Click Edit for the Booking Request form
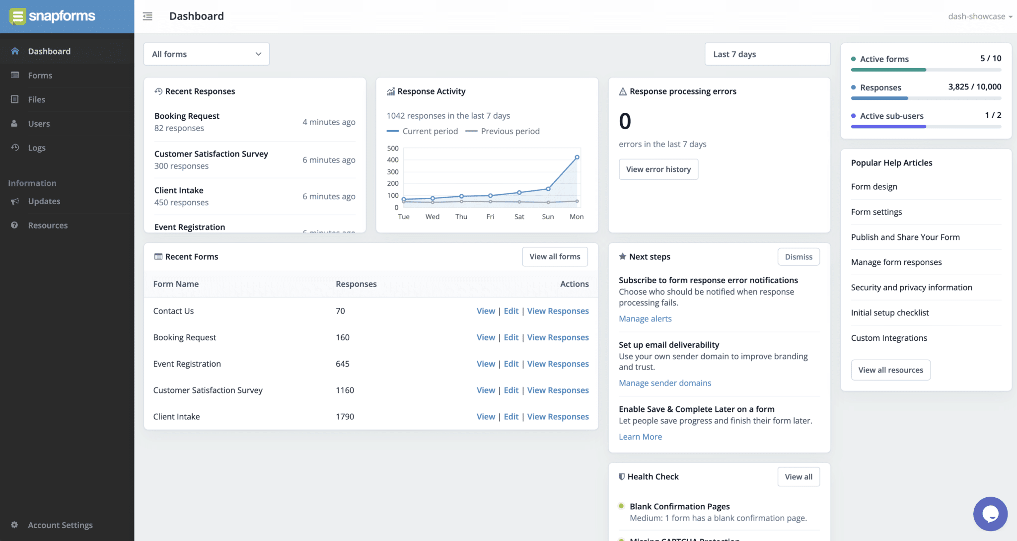Viewport: 1017px width, 541px height. point(511,337)
